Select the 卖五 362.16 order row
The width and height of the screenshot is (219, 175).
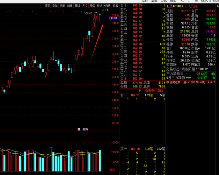143,24
